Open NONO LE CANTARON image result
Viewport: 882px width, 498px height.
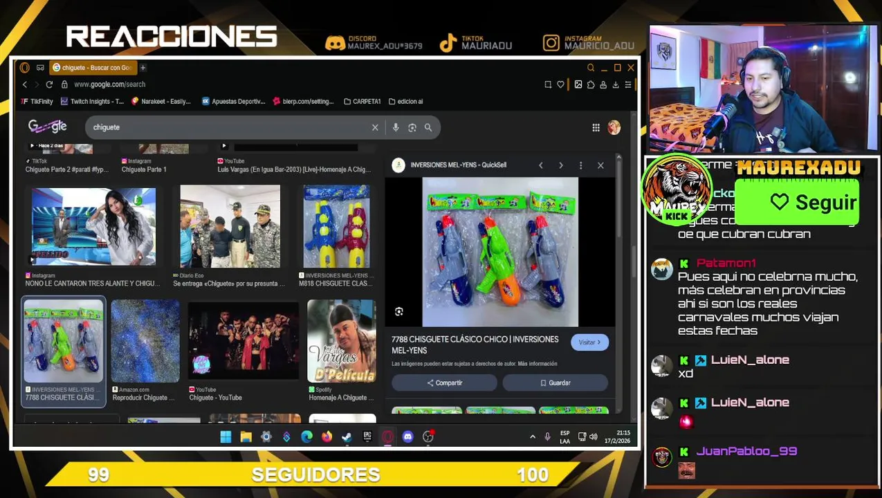click(x=93, y=227)
